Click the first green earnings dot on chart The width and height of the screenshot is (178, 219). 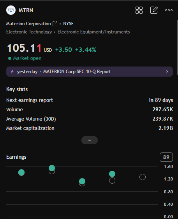[x=21, y=172]
